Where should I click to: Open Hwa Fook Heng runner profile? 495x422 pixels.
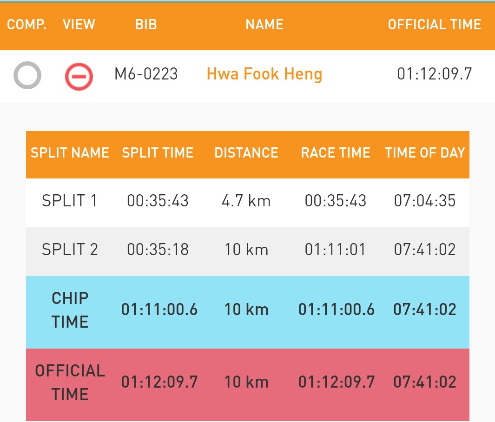(x=264, y=74)
